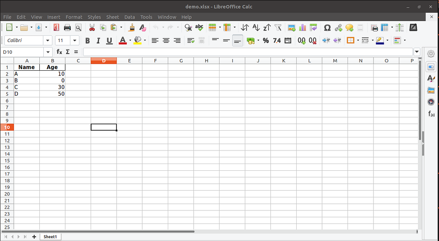This screenshot has width=439, height=241.
Task: Open the font size dropdown
Action: click(74, 40)
